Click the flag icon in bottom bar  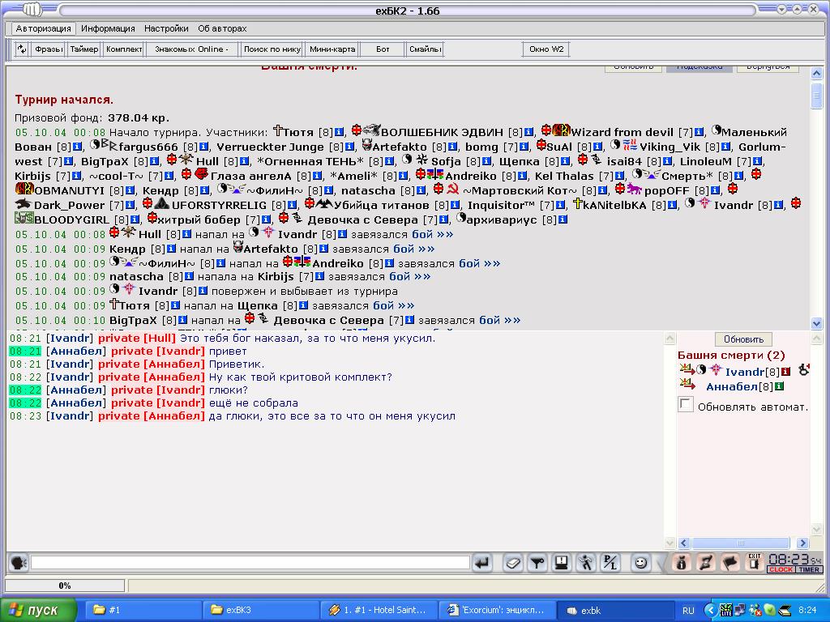(x=730, y=563)
